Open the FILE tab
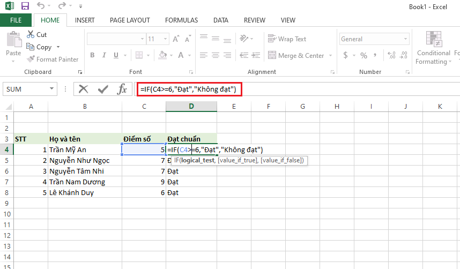The image size is (460, 269). 16,20
